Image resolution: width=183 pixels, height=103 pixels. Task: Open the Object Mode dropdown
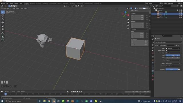(x=6, y=8)
